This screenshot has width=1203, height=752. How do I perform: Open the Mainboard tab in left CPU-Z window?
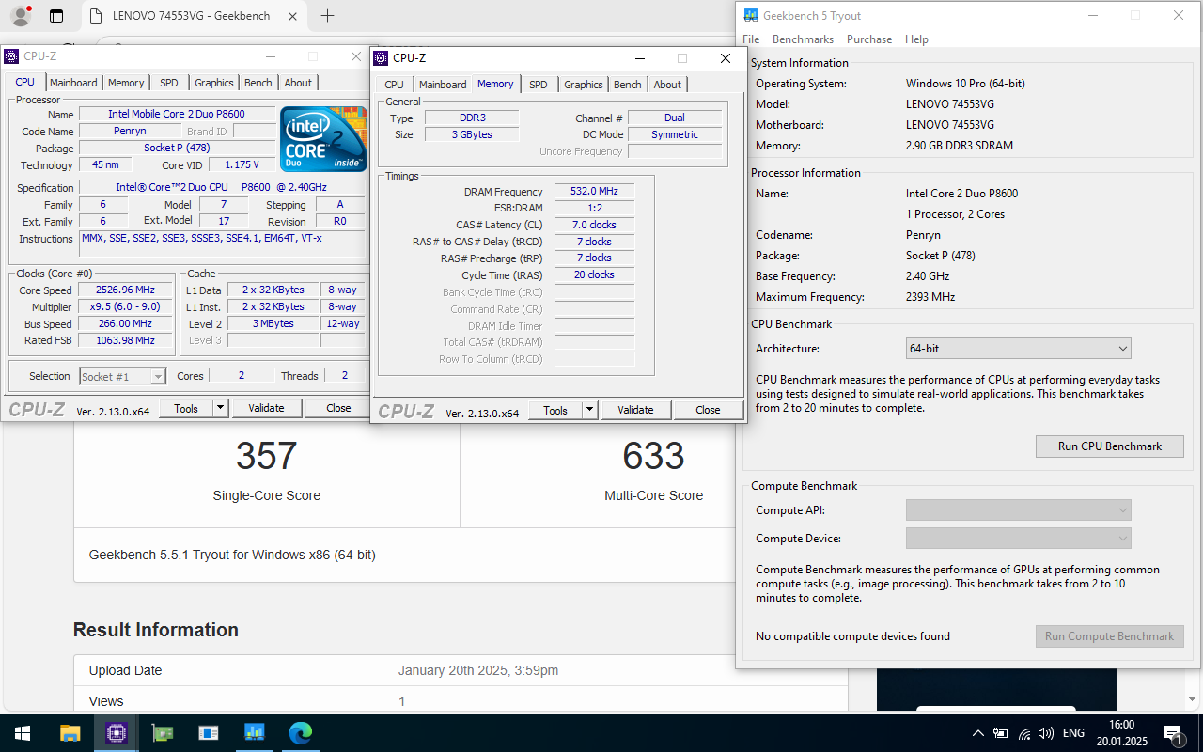coord(73,83)
